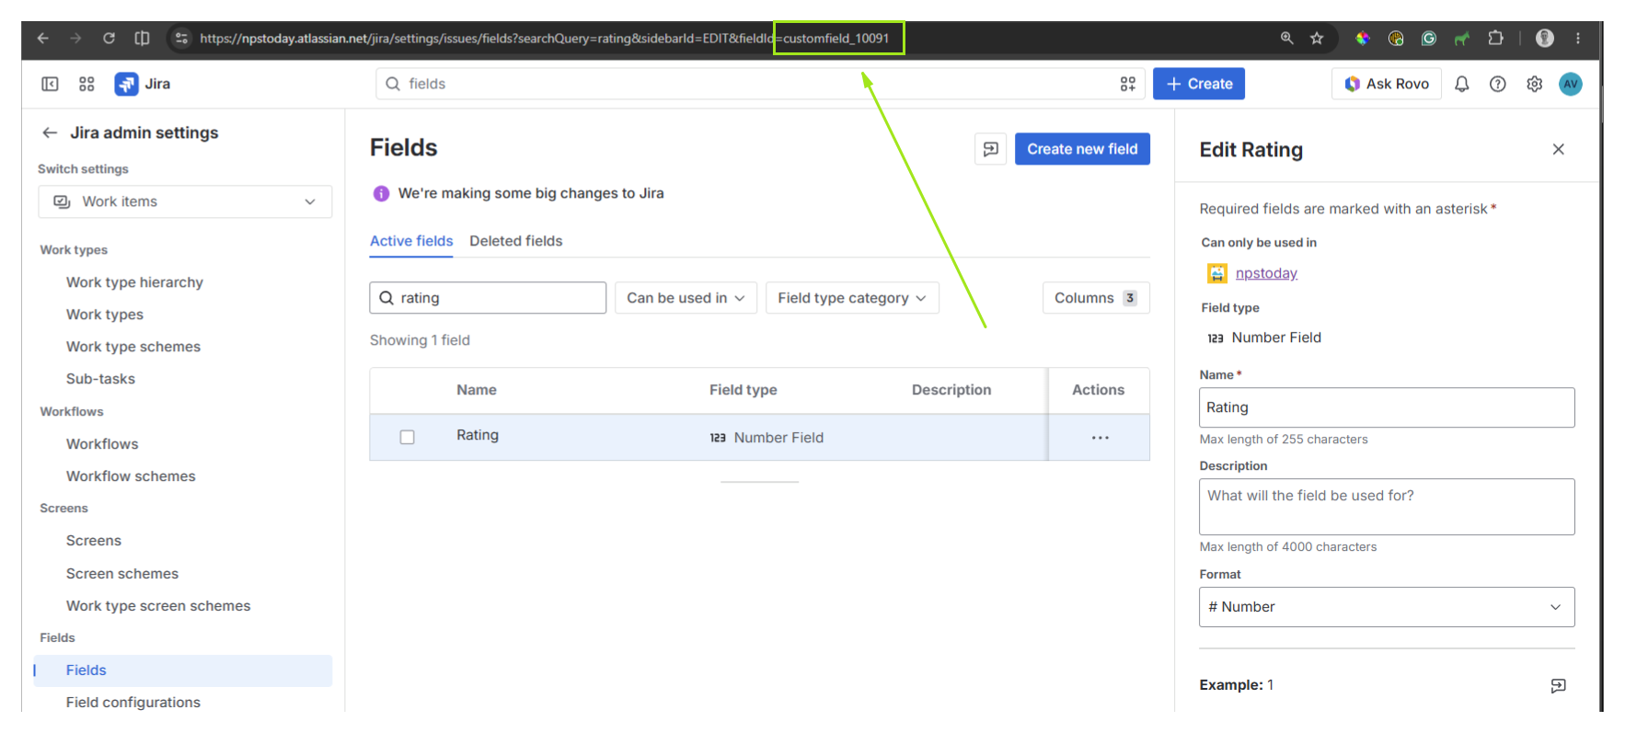Switch to the Active fields tab
1625x733 pixels.
pyautogui.click(x=411, y=241)
